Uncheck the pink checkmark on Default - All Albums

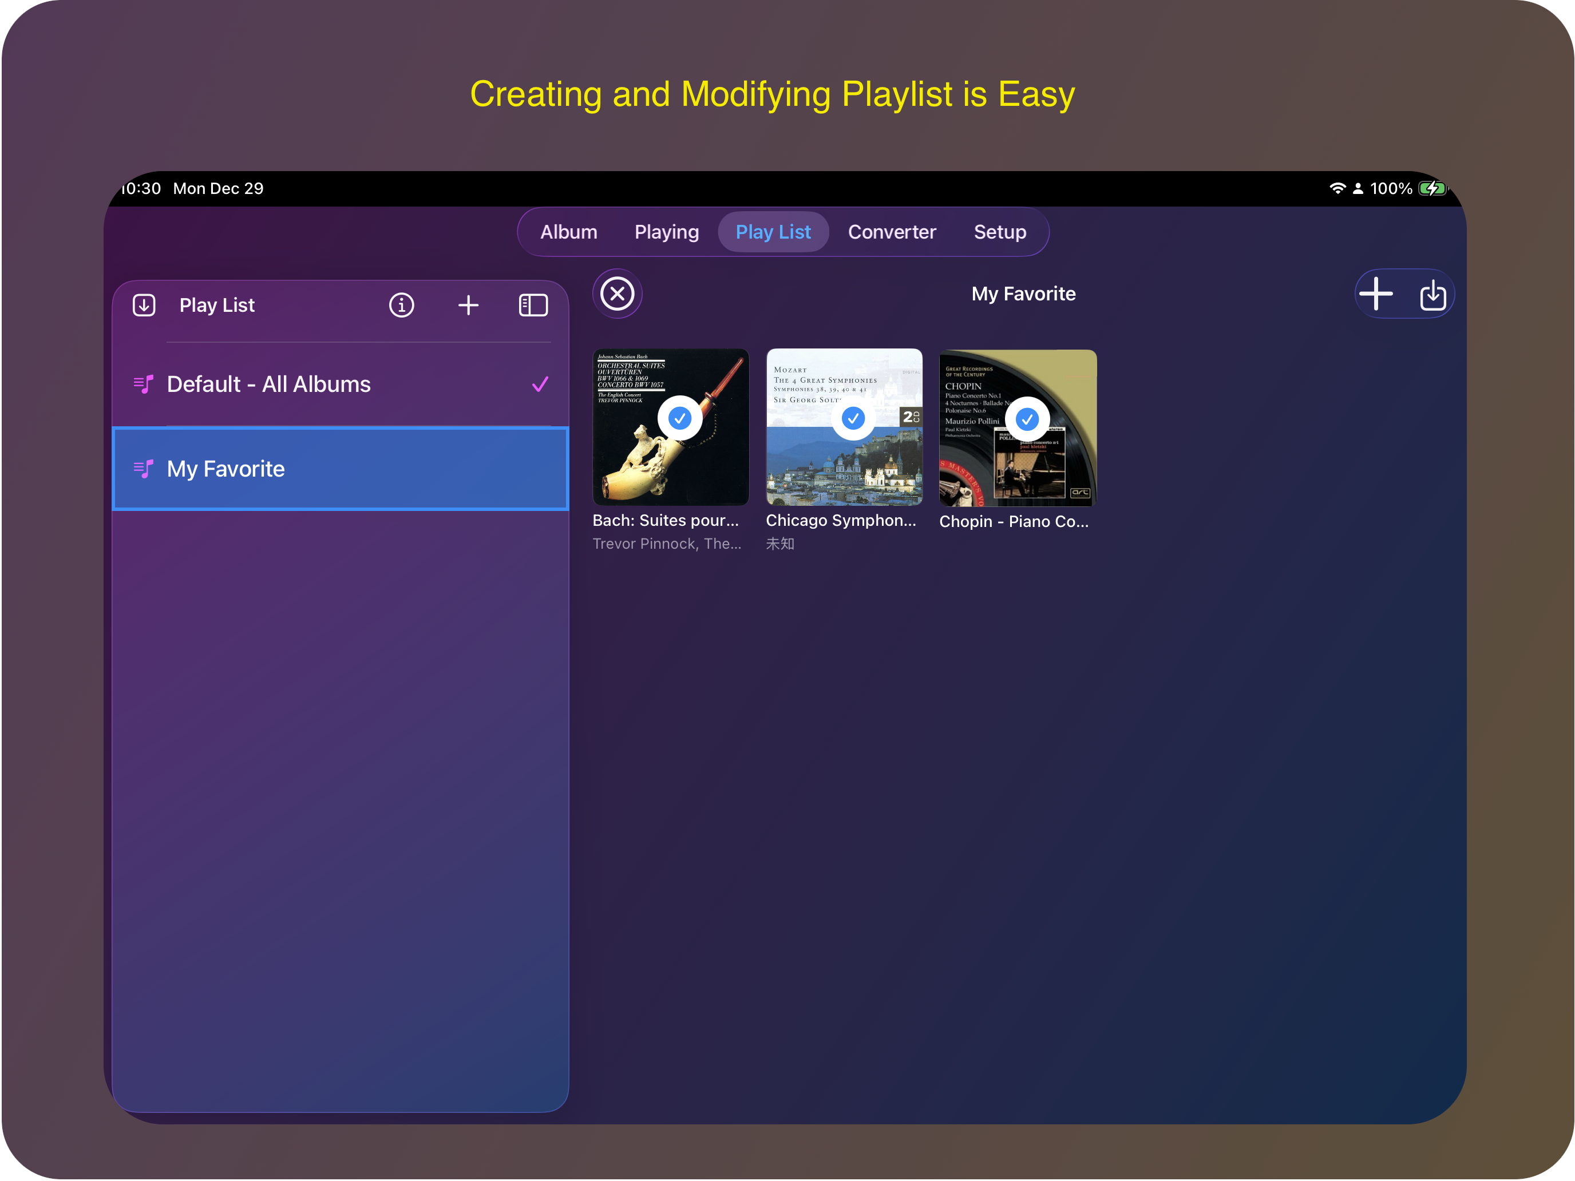tap(540, 384)
